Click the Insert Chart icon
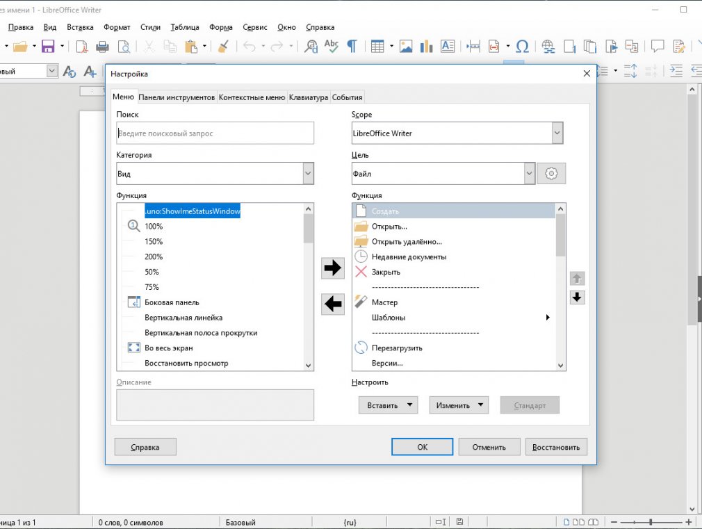The image size is (702, 529). 427,46
